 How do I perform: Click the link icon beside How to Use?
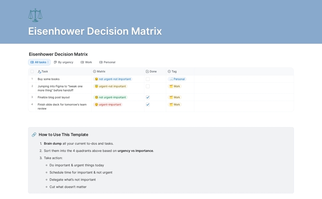point(34,134)
